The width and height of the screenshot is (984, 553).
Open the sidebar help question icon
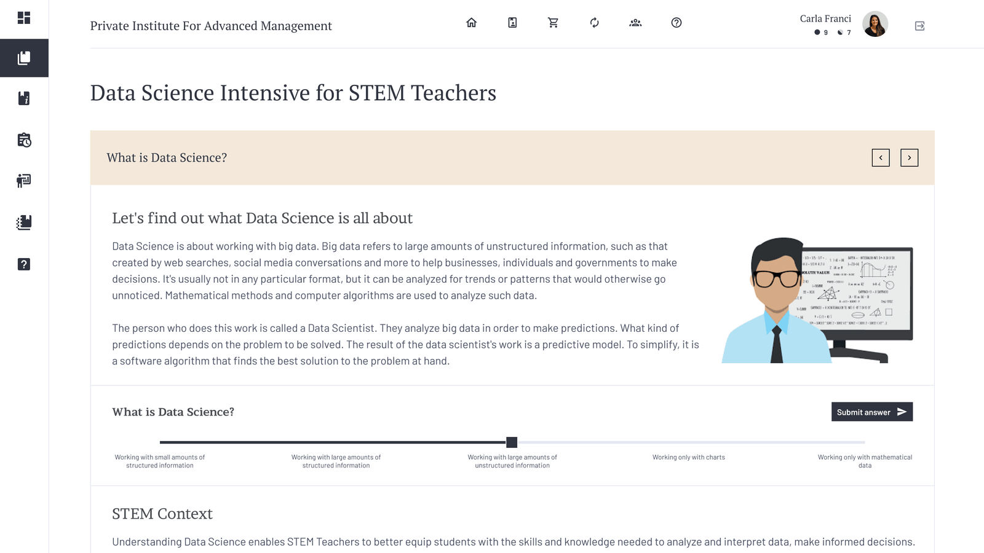[x=24, y=264]
